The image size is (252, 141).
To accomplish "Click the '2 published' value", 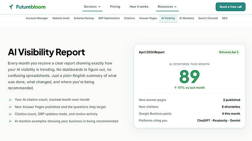I will coord(231,100).
